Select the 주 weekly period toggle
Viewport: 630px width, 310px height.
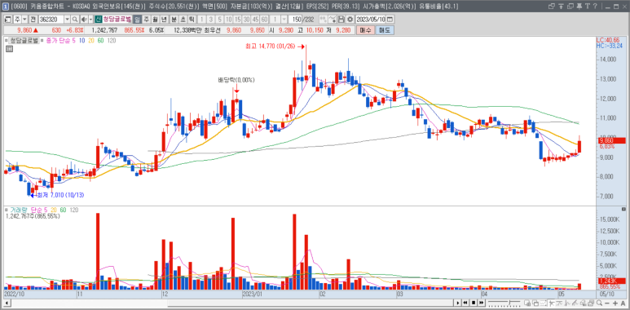tap(146, 20)
